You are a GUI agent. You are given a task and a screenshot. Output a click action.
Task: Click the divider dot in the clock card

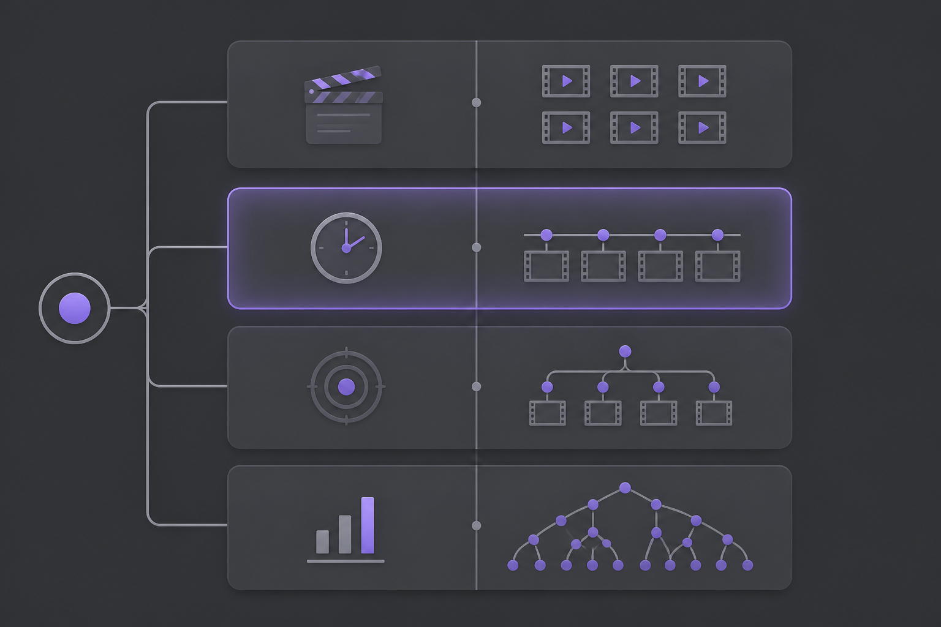click(x=476, y=247)
